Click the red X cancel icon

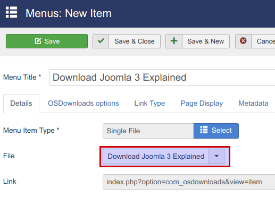243,41
